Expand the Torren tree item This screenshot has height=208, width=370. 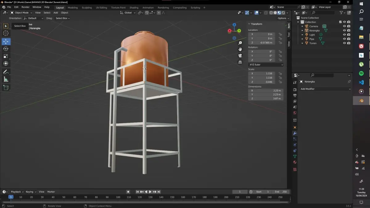302,43
